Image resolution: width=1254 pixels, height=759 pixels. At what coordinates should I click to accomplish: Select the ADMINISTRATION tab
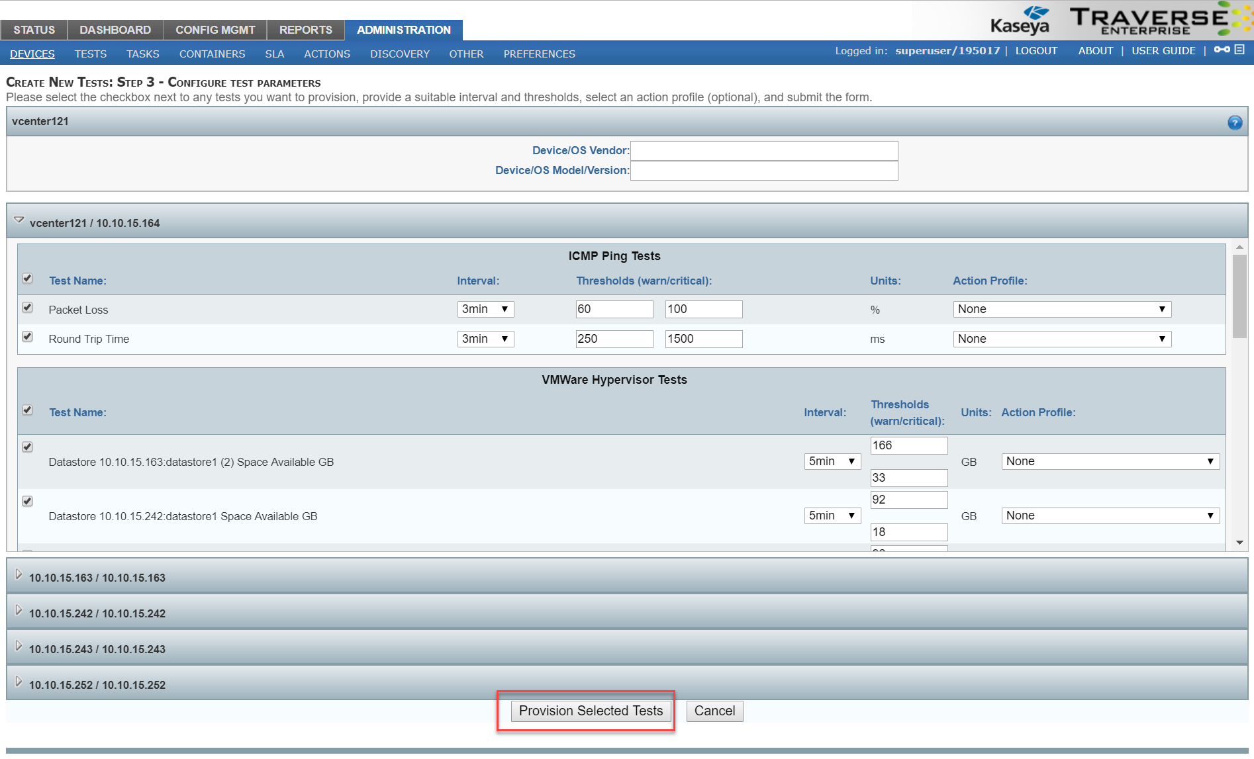(404, 30)
